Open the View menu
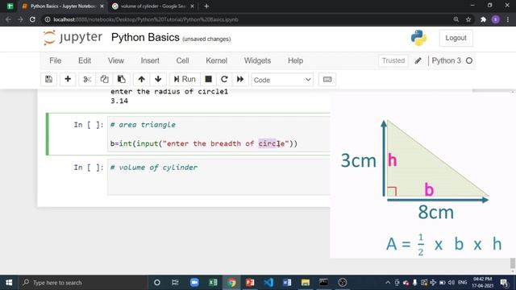The height and width of the screenshot is (290, 516). 116,61
